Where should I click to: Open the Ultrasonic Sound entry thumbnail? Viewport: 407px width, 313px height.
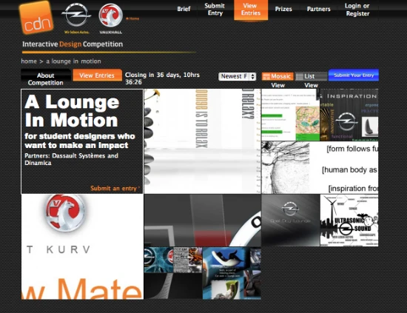(349, 221)
